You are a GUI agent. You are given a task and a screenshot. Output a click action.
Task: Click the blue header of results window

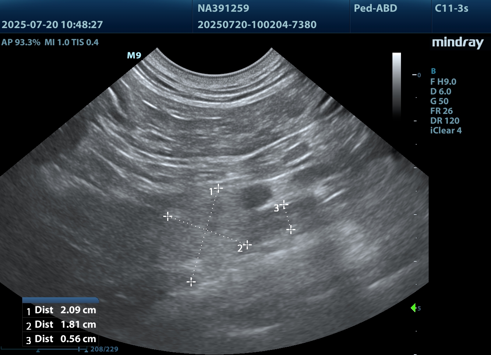coord(61,300)
